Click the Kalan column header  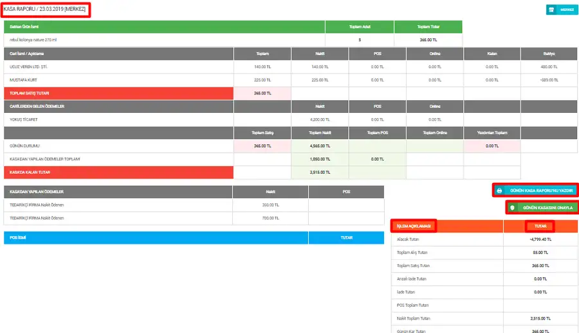click(x=492, y=54)
